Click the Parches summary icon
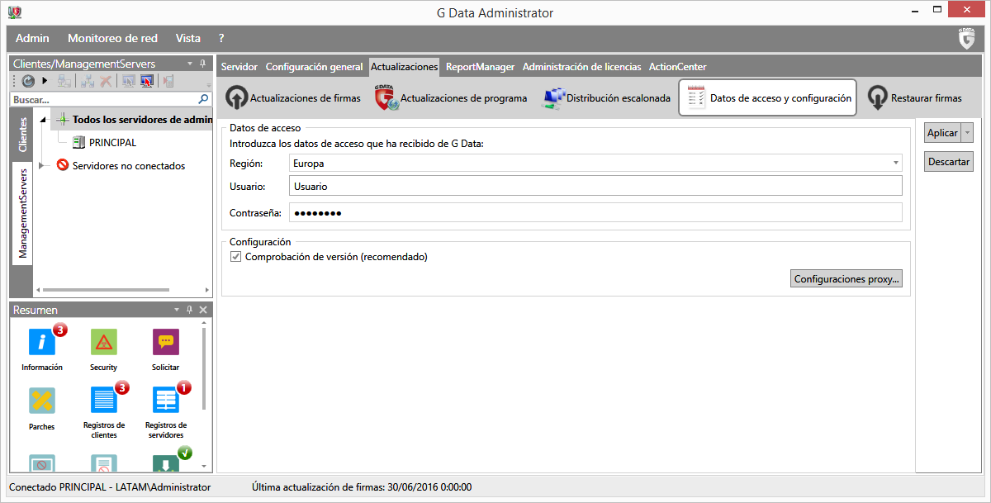 click(x=42, y=401)
